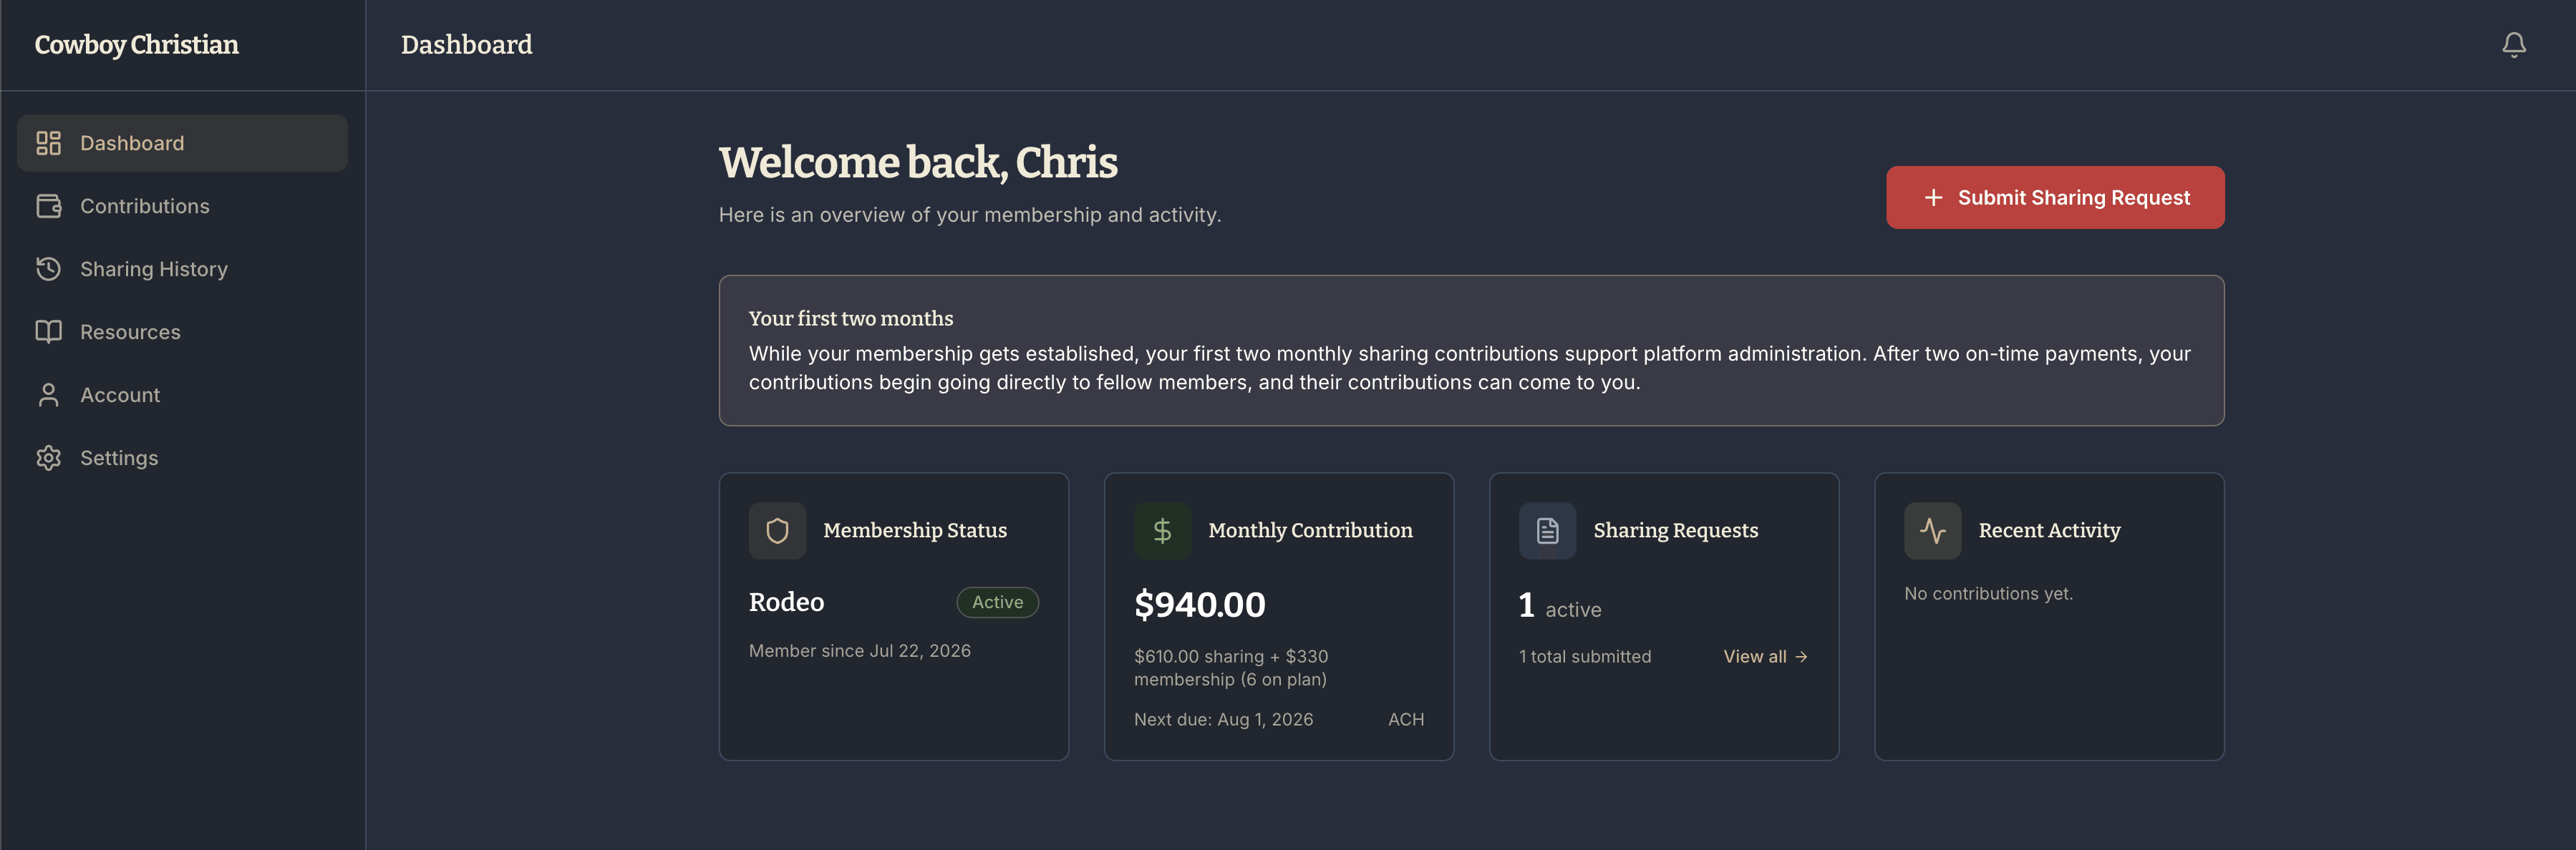Follow the View all link
2576x850 pixels.
[1765, 656]
